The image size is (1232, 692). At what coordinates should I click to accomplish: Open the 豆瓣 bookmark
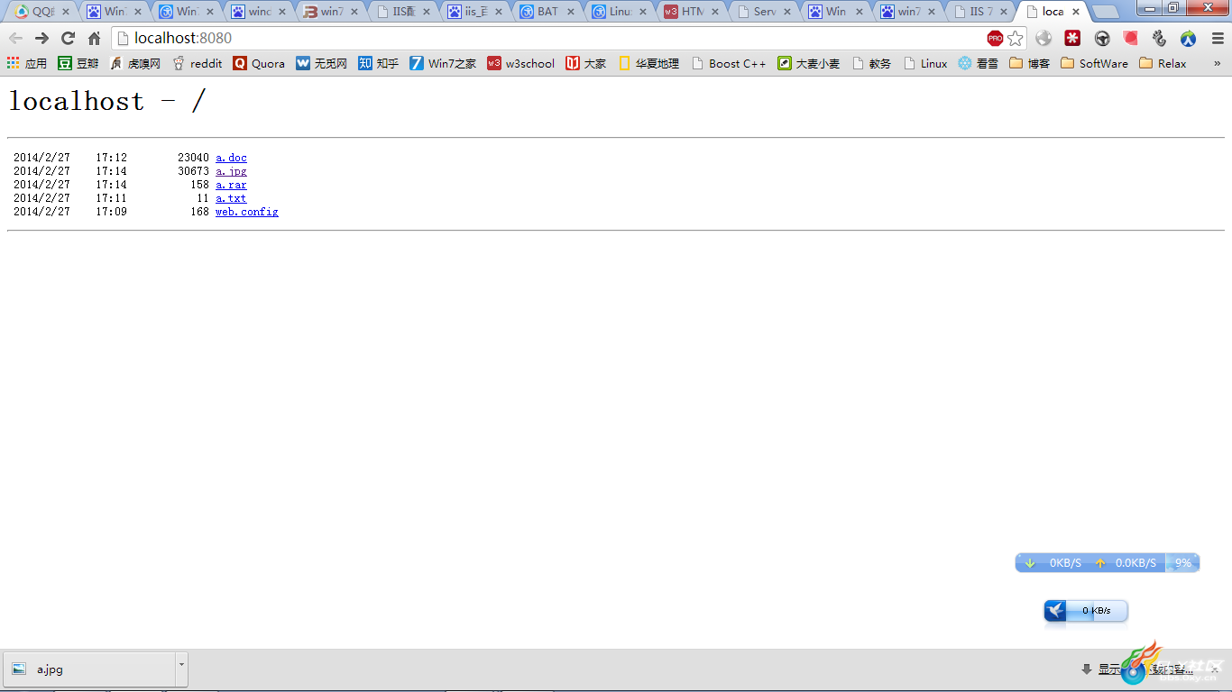coord(78,63)
